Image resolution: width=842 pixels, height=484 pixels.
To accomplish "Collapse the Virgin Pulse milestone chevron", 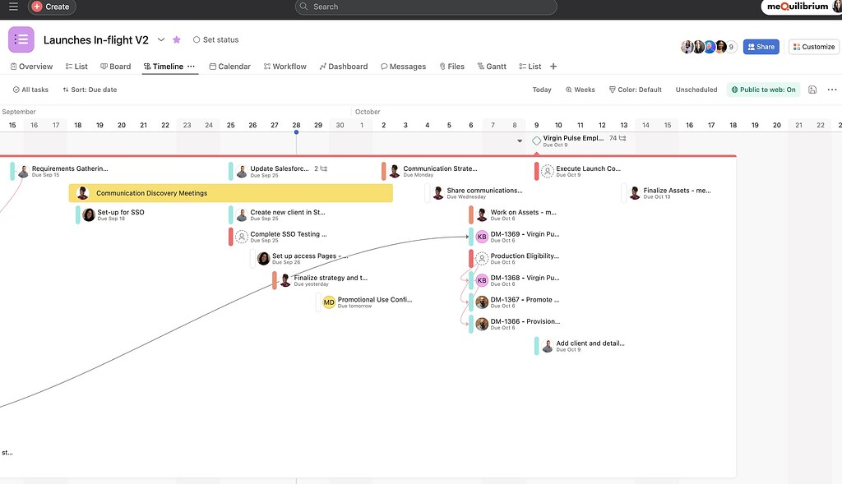I will [x=520, y=140].
